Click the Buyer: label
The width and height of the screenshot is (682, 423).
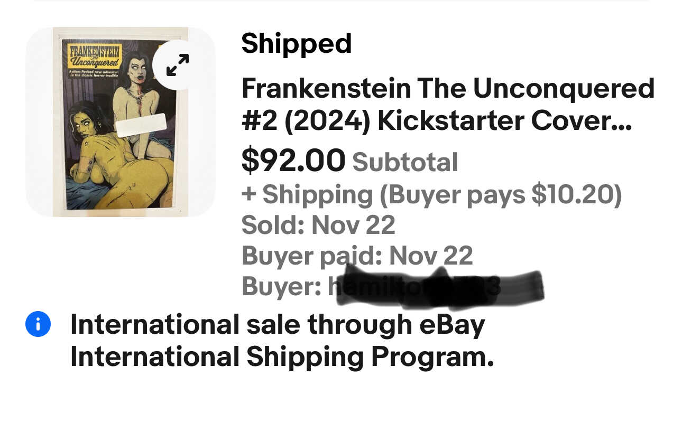pos(281,287)
